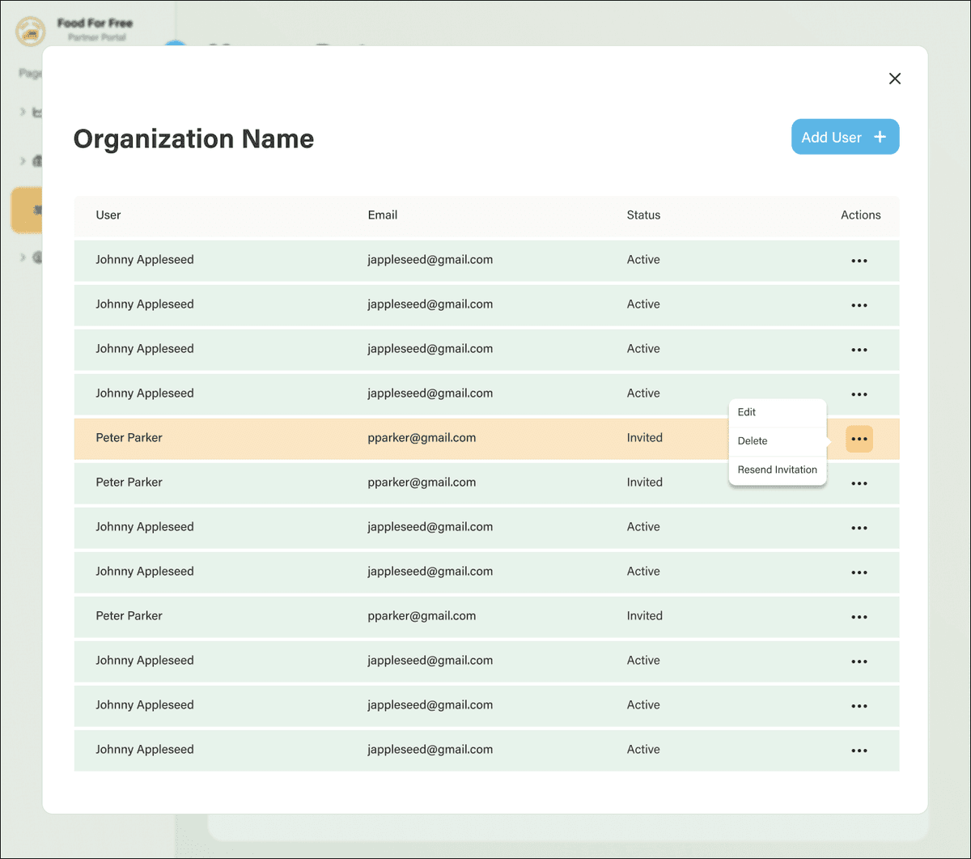Expand the second sidebar chevron item

tap(23, 160)
